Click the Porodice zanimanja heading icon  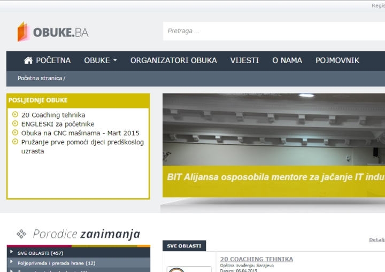coord(21,234)
